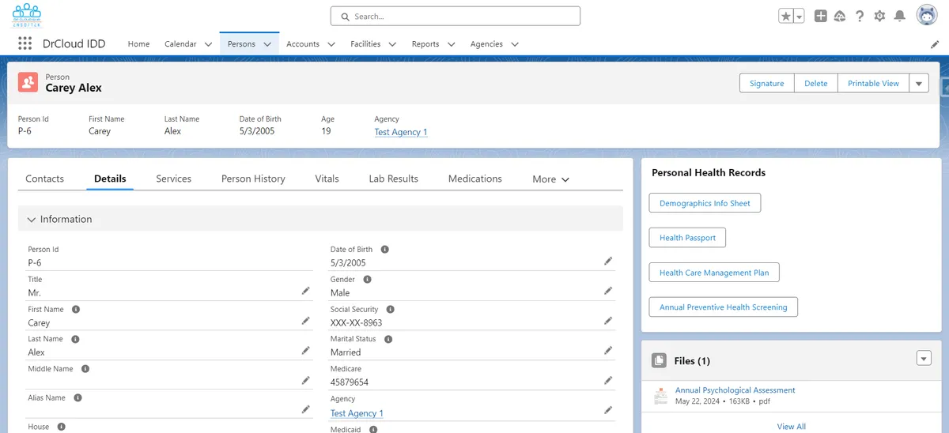Switch to the Contacts tab
The height and width of the screenshot is (433, 949).
[x=45, y=179]
